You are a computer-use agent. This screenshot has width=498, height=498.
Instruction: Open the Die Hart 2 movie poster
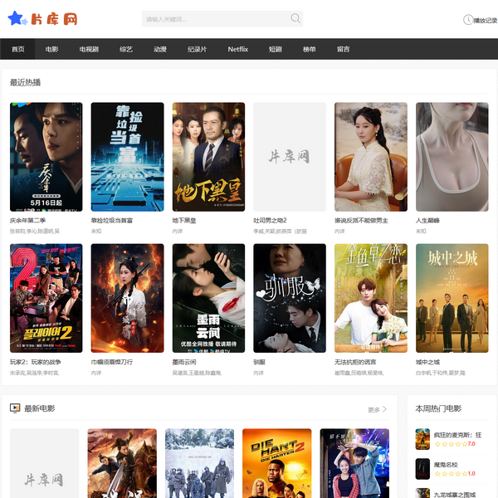pyautogui.click(x=276, y=463)
